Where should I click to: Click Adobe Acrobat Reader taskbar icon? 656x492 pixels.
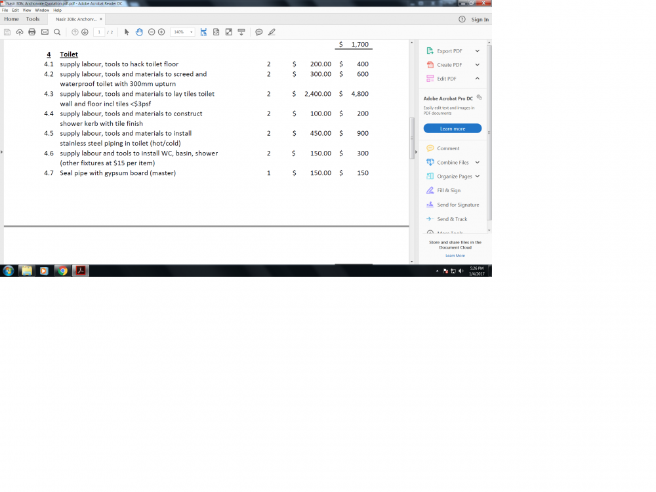pos(81,271)
